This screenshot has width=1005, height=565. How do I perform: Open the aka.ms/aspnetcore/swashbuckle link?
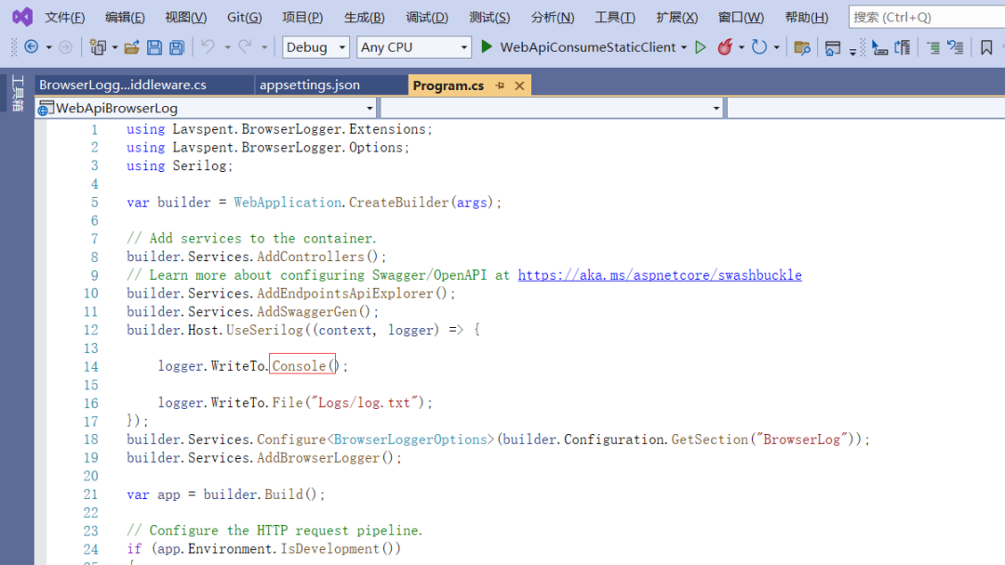point(660,275)
